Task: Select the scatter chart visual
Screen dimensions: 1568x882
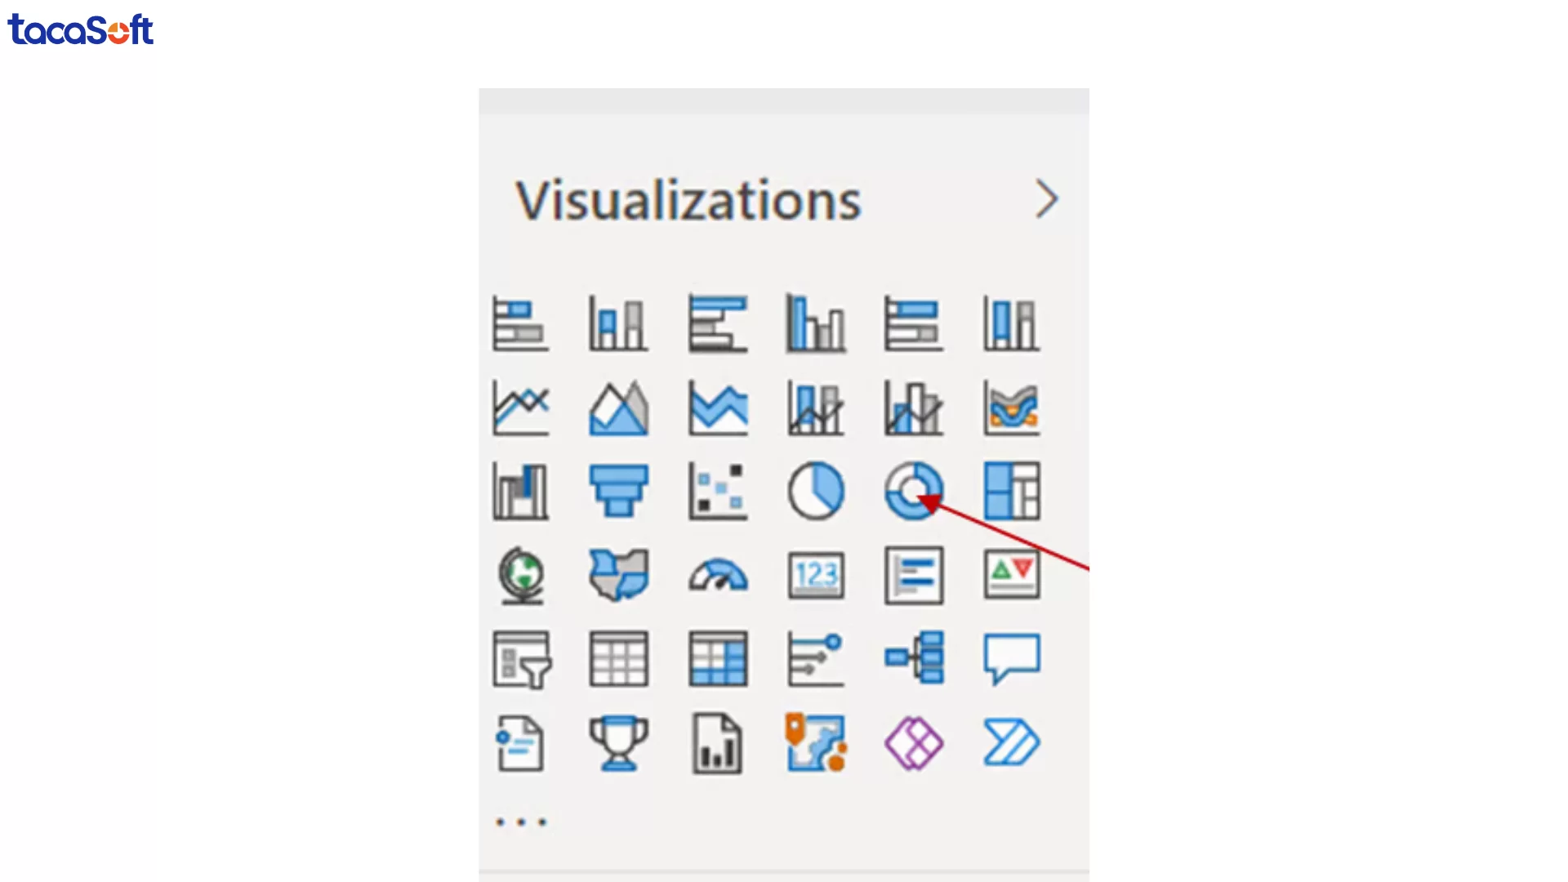Action: click(718, 491)
